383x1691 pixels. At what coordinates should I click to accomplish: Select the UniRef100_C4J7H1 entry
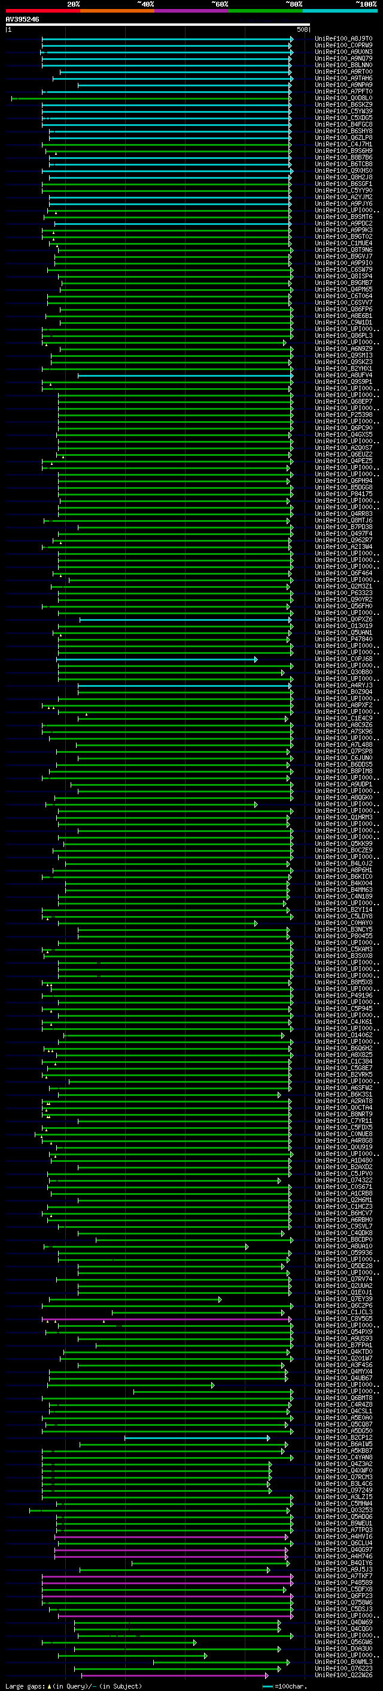[x=344, y=144]
